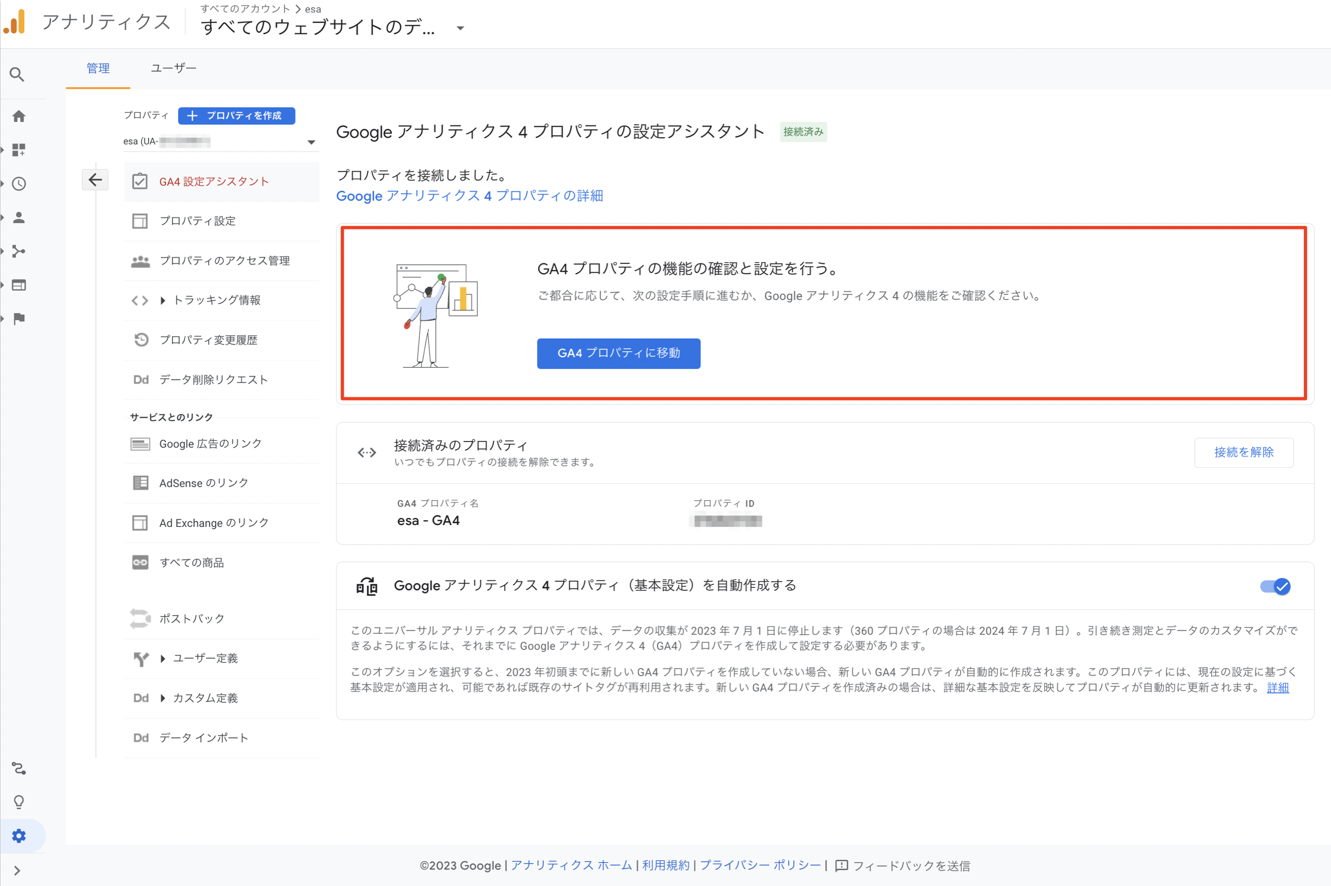Open 利用規約 footer link
This screenshot has width=1331, height=886.
(665, 865)
